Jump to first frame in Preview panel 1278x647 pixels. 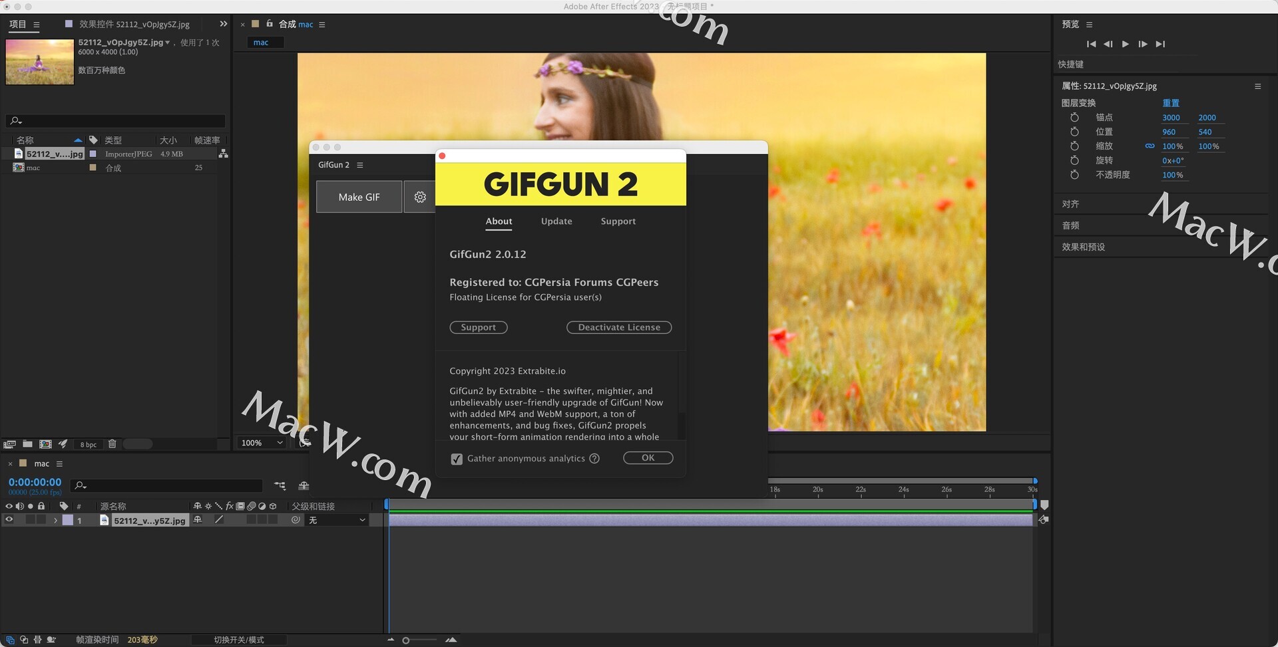[1091, 44]
